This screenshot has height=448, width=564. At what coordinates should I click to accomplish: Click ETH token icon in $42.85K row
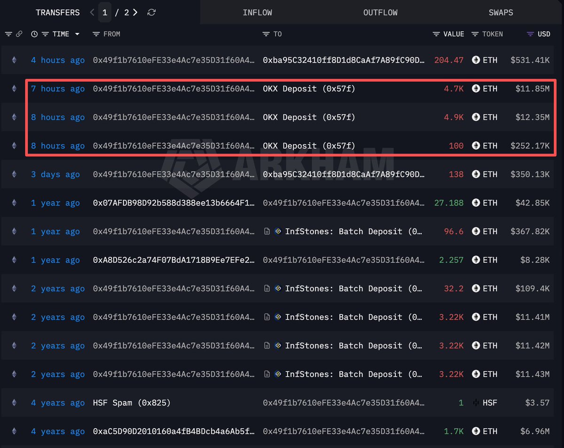(x=476, y=203)
